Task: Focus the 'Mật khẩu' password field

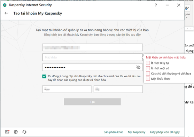Action: (93, 57)
